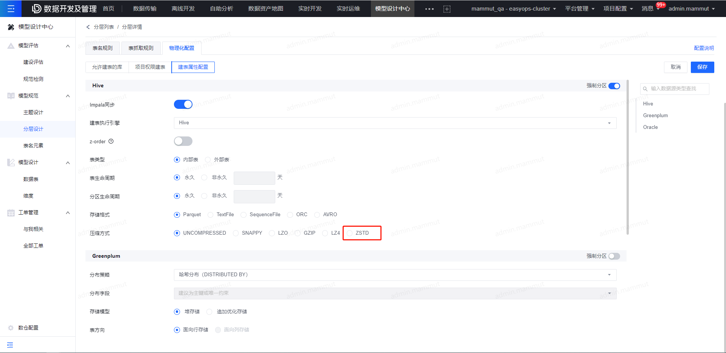Select 外部表 table type radio
The width and height of the screenshot is (726, 353).
(208, 159)
